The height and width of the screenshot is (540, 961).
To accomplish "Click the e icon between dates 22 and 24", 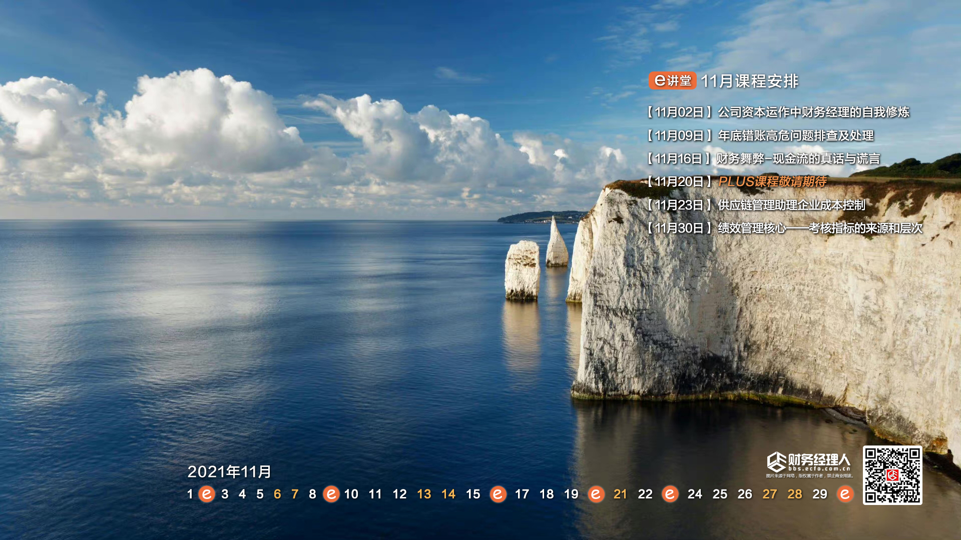I will coord(670,494).
